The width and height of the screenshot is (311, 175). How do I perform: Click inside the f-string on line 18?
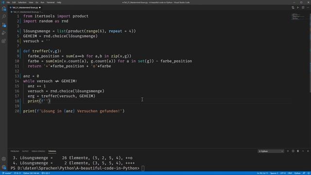tap(46, 101)
